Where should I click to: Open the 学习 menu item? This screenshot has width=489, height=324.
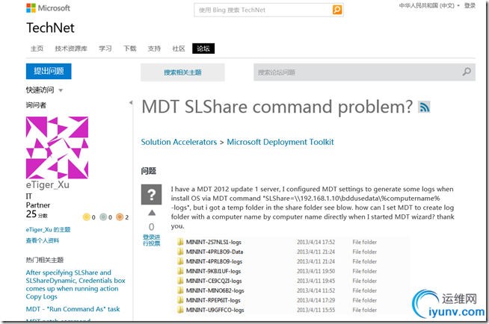pos(105,49)
